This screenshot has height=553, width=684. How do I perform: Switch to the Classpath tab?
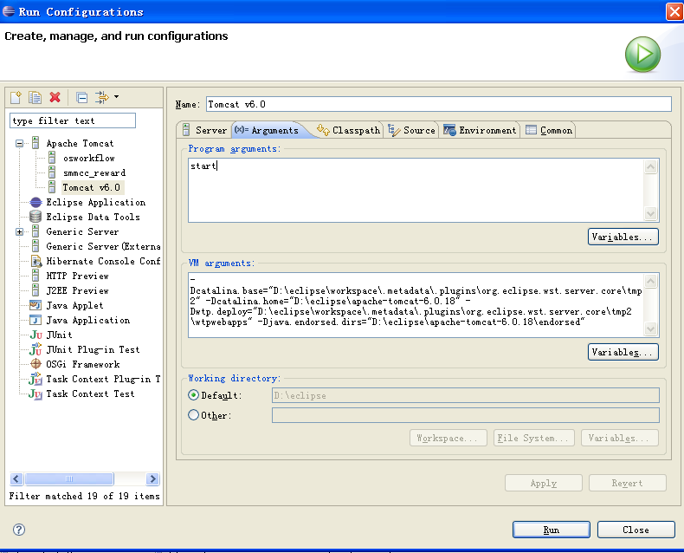click(349, 130)
